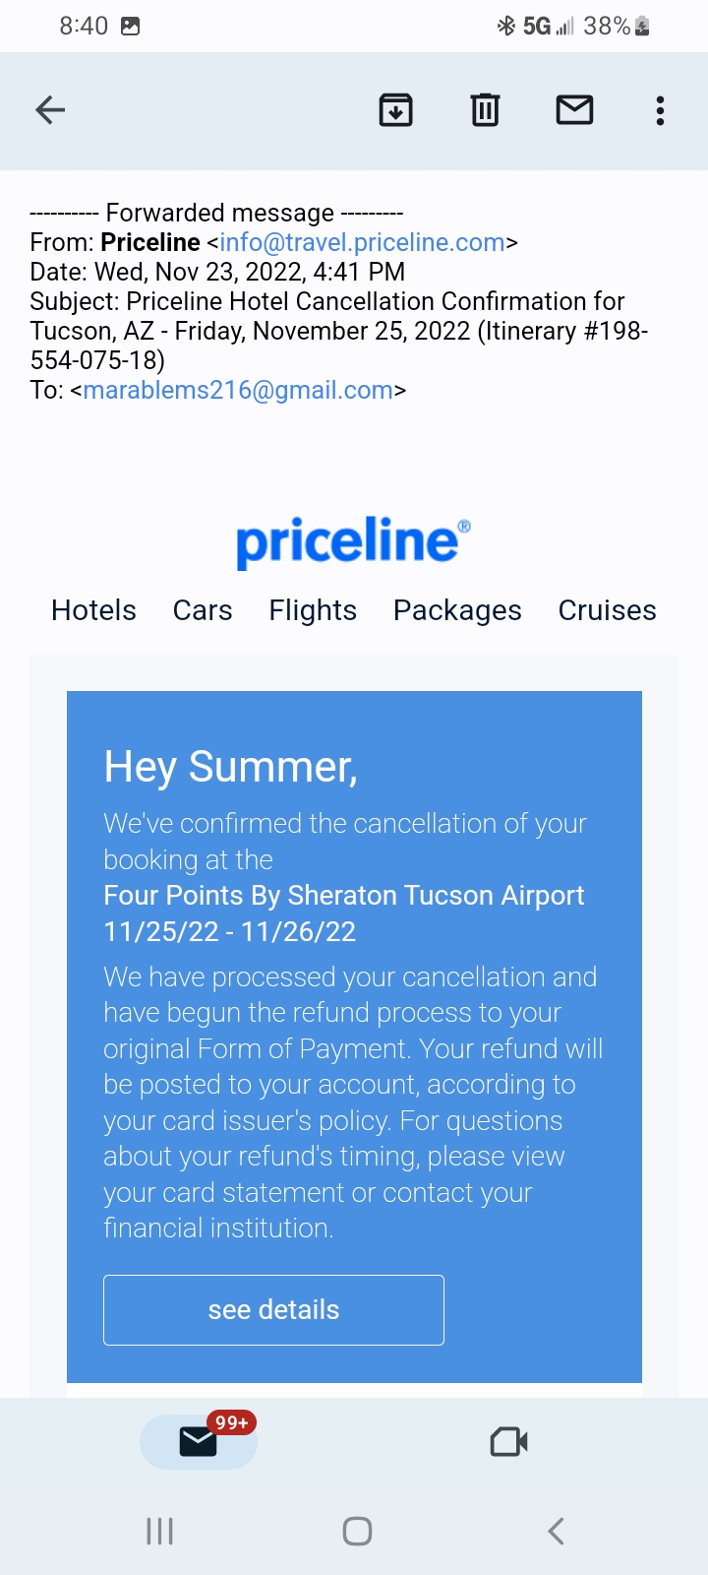Choose the Packages menu item
Image resolution: width=708 pixels, height=1575 pixels.
[457, 610]
